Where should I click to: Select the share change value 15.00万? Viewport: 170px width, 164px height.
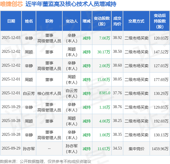coord(104,80)
